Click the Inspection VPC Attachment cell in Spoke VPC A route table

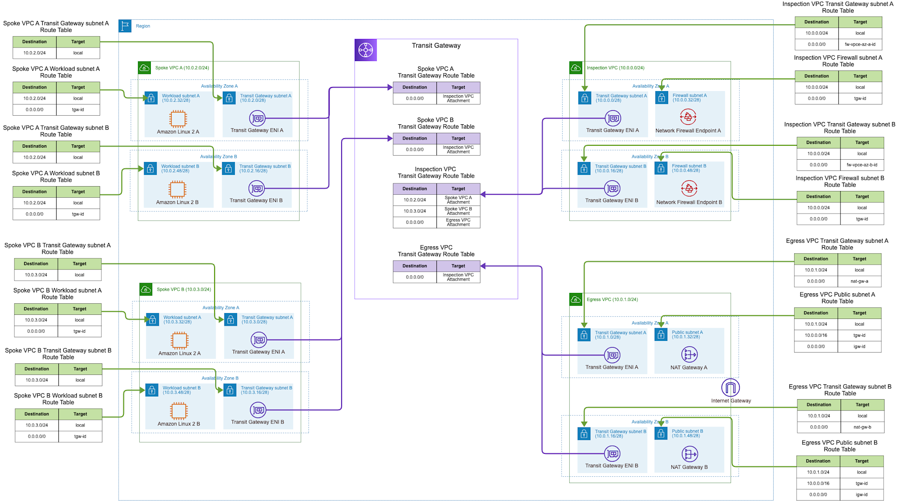point(458,98)
